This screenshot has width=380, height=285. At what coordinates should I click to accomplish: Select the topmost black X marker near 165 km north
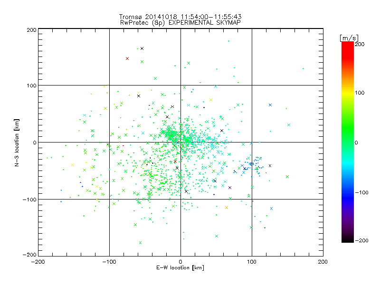click(x=142, y=48)
